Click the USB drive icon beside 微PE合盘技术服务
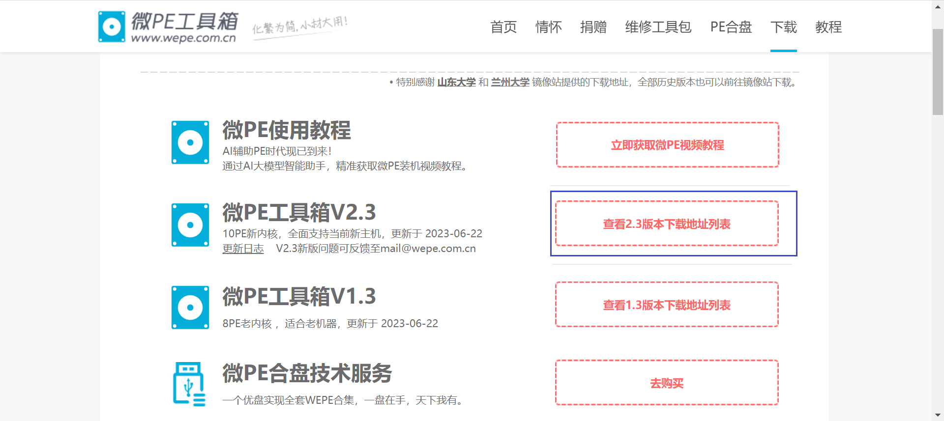The height and width of the screenshot is (421, 944). (189, 384)
